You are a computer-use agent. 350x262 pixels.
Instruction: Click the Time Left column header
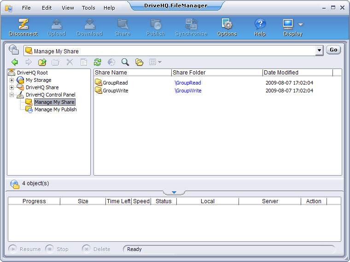[x=118, y=201]
